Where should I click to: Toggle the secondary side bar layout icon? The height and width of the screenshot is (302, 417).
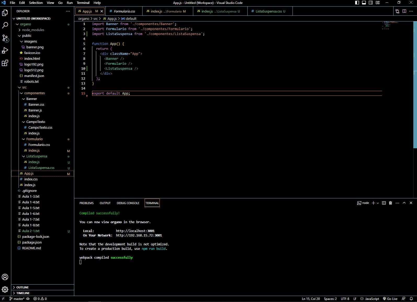click(371, 3)
